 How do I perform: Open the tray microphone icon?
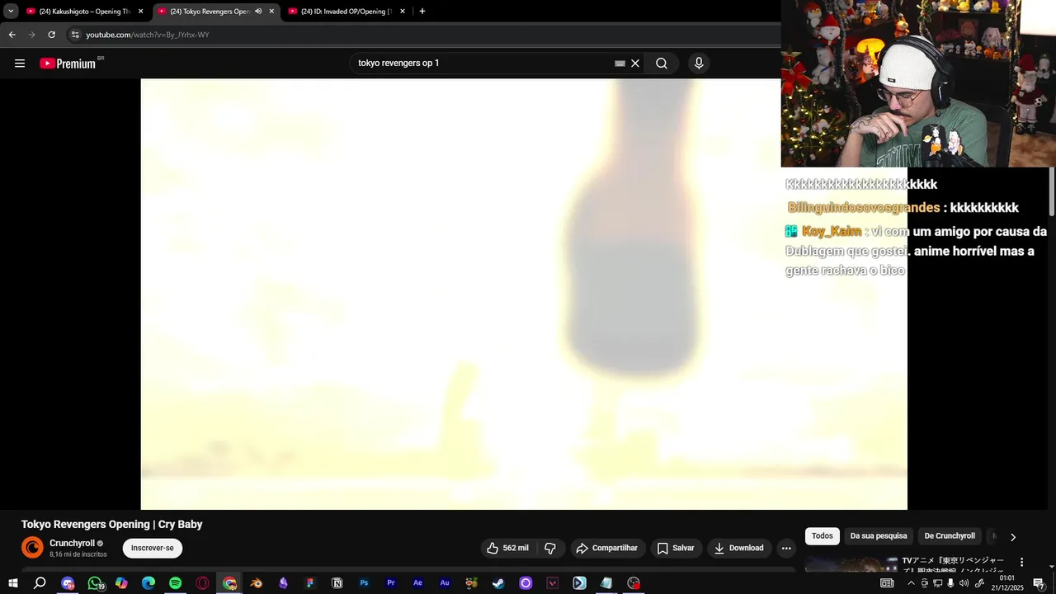pyautogui.click(x=950, y=583)
